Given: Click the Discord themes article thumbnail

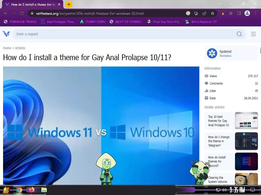Looking at the screenshot, I should 246,161.
